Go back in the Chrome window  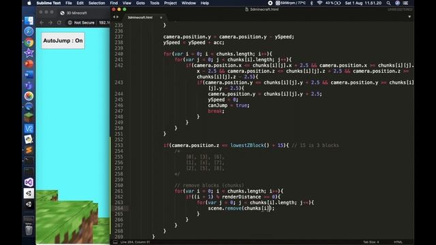42,22
